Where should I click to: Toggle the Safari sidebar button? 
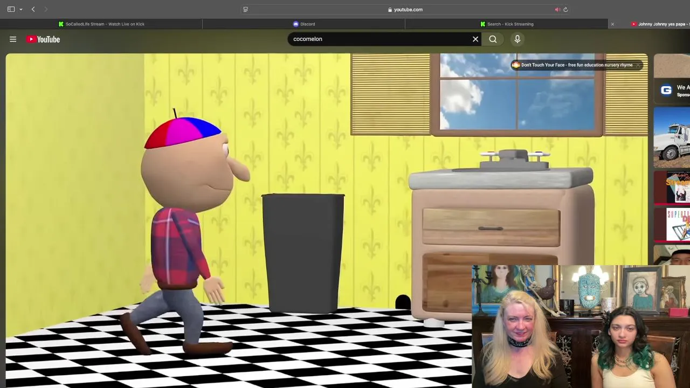click(11, 9)
